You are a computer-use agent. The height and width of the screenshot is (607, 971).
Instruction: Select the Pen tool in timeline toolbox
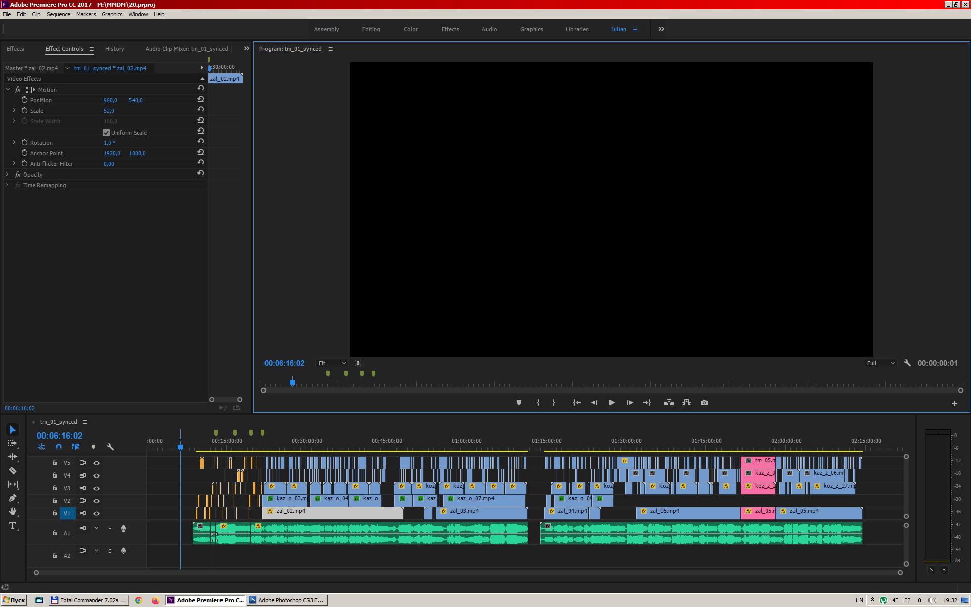tap(13, 498)
